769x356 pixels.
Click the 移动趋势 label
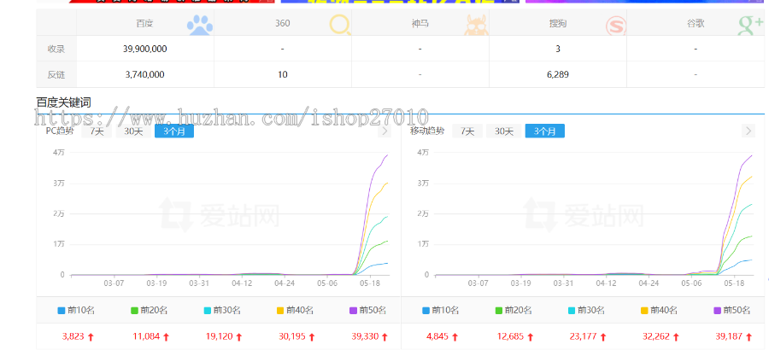pos(427,131)
